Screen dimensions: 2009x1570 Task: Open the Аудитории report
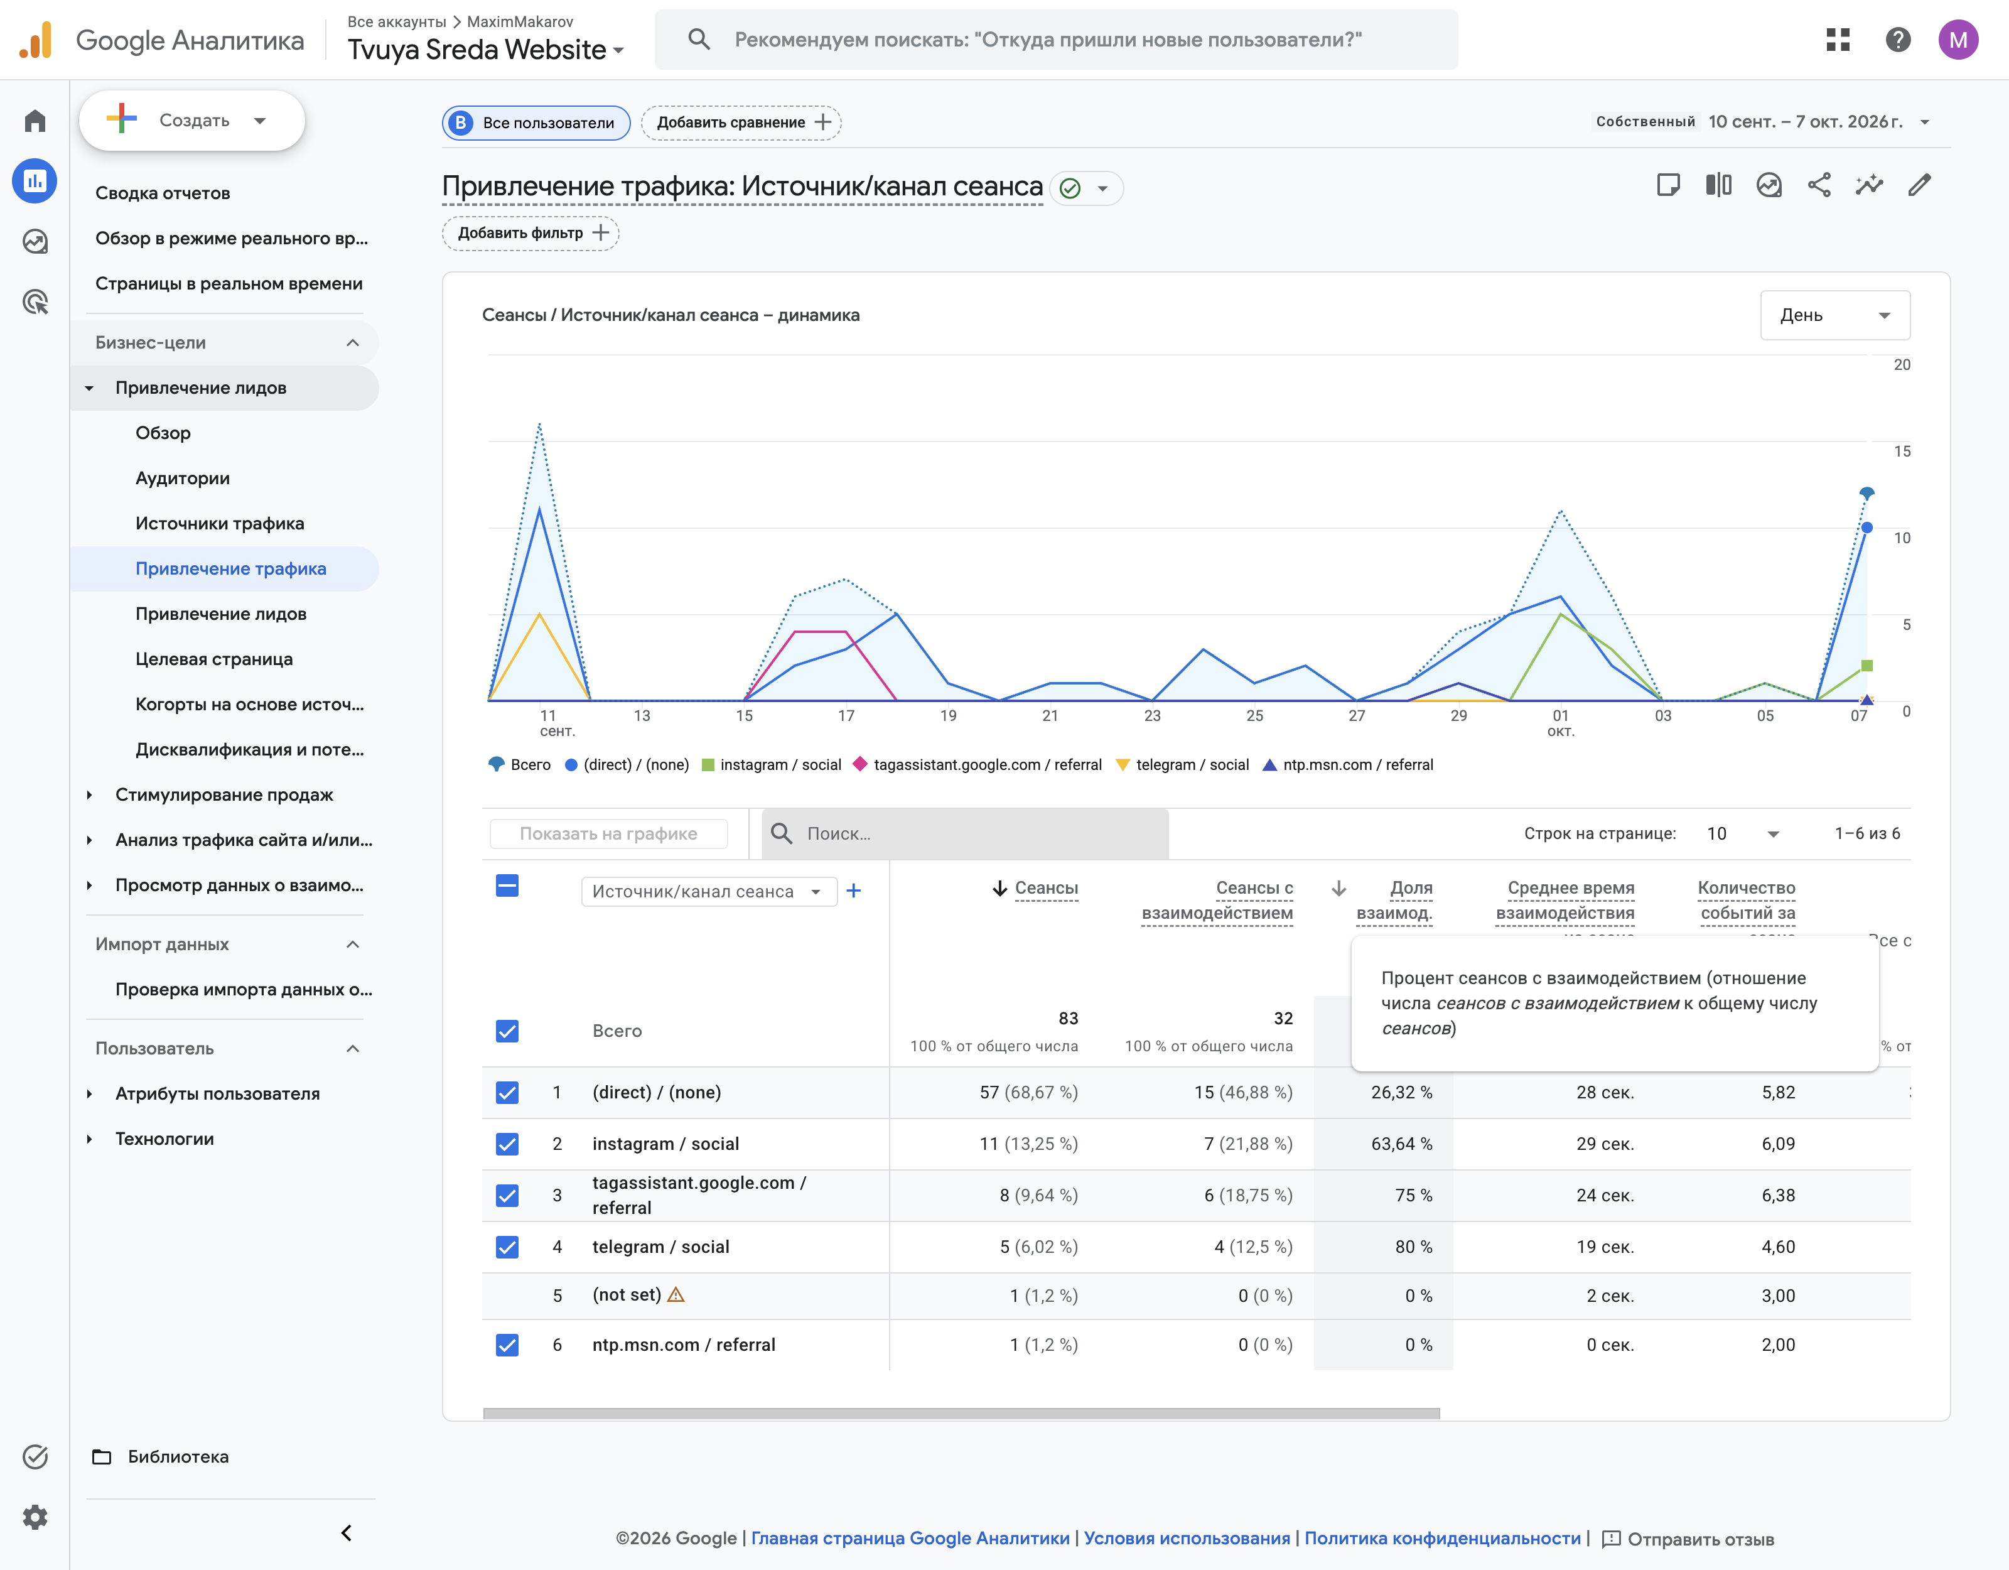click(182, 478)
